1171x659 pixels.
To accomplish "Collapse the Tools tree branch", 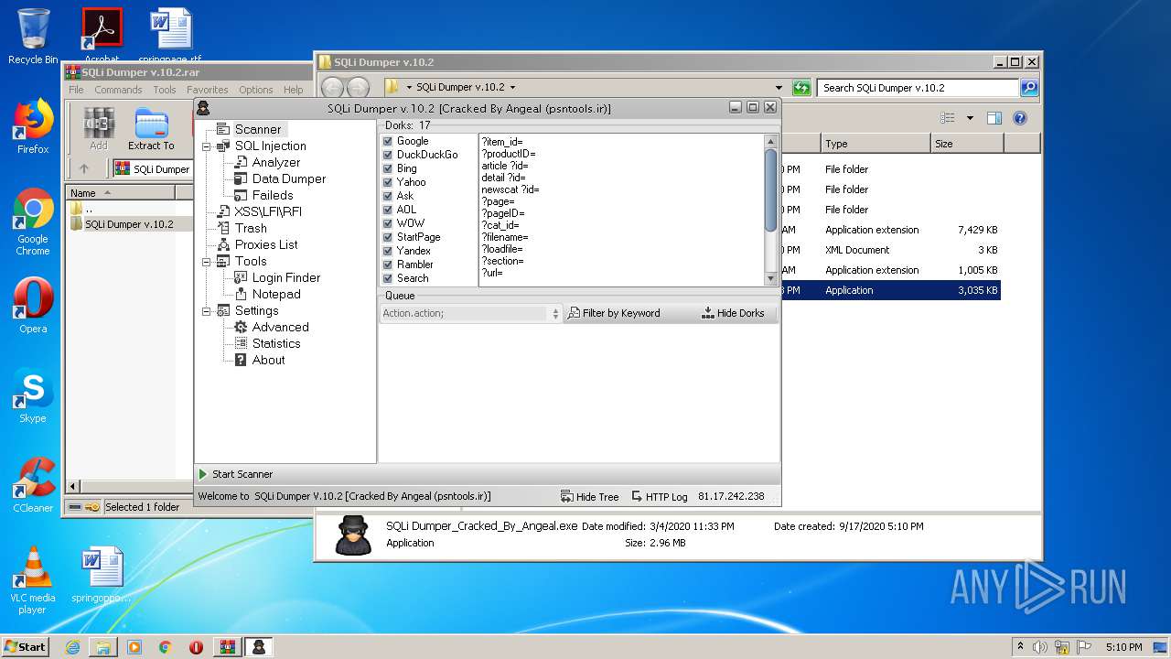I will (x=206, y=262).
